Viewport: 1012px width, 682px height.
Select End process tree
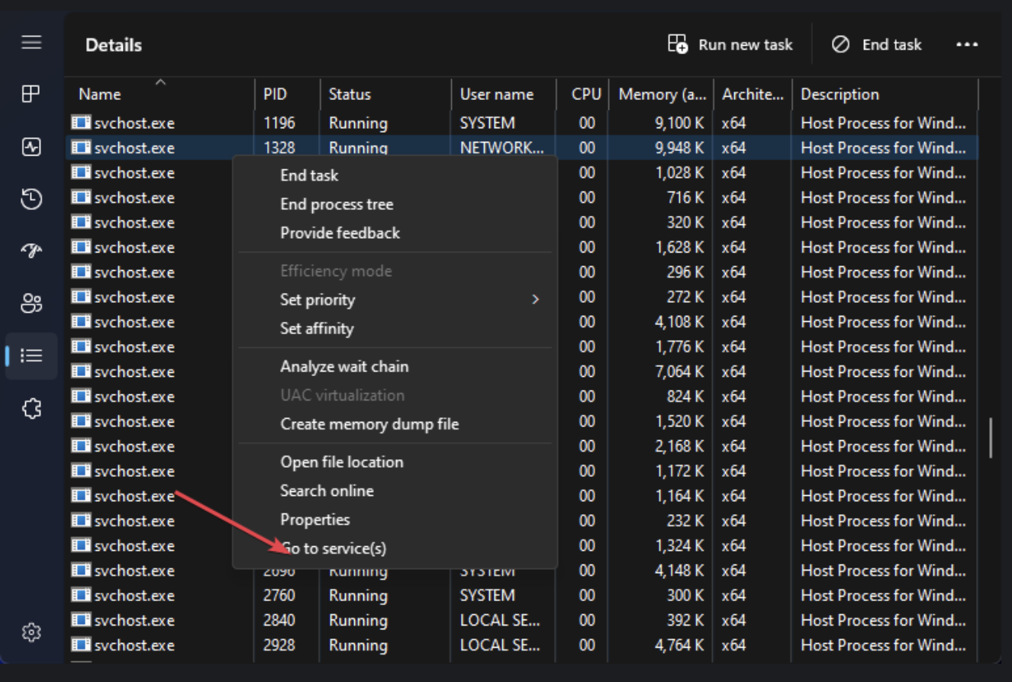[x=337, y=204]
